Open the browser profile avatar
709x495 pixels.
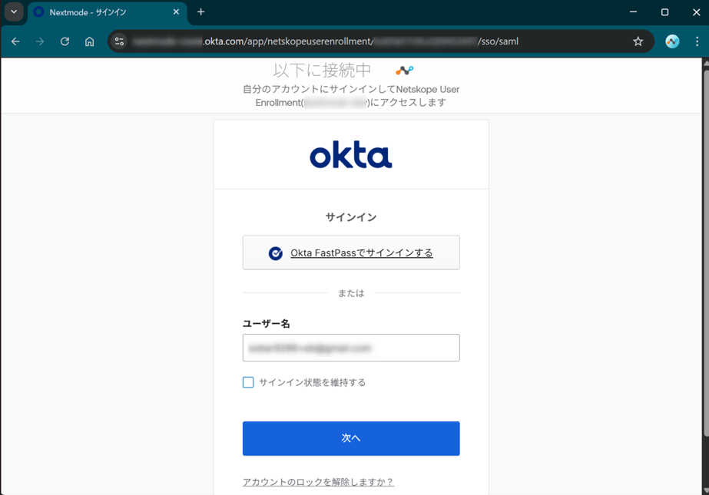coord(672,41)
